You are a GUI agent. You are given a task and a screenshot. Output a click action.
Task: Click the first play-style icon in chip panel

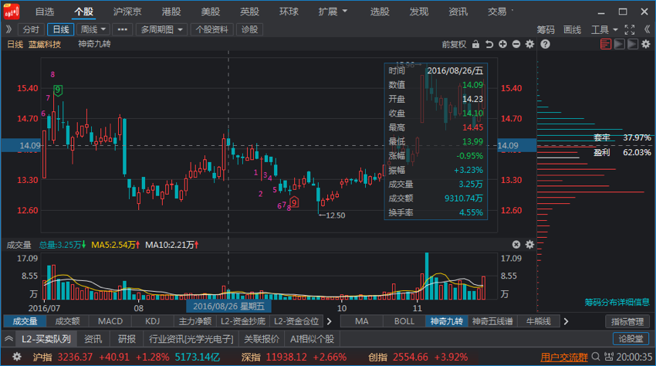(619, 44)
